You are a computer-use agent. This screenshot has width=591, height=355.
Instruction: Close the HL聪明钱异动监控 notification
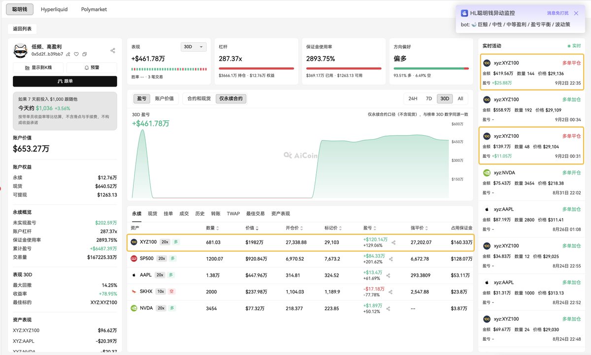(x=576, y=13)
